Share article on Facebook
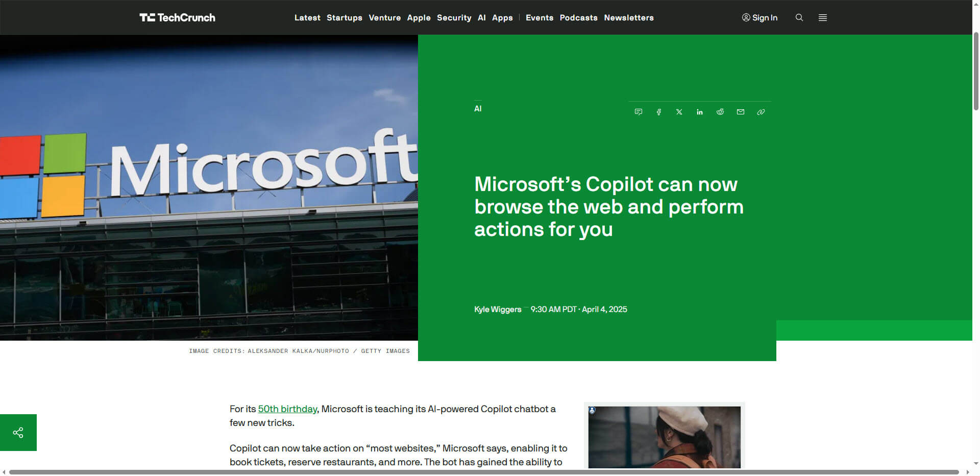980x476 pixels. (x=658, y=112)
